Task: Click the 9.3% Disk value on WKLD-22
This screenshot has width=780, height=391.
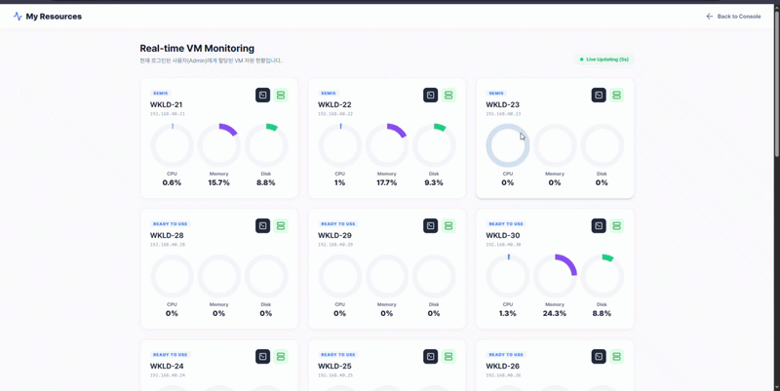Action: point(434,182)
